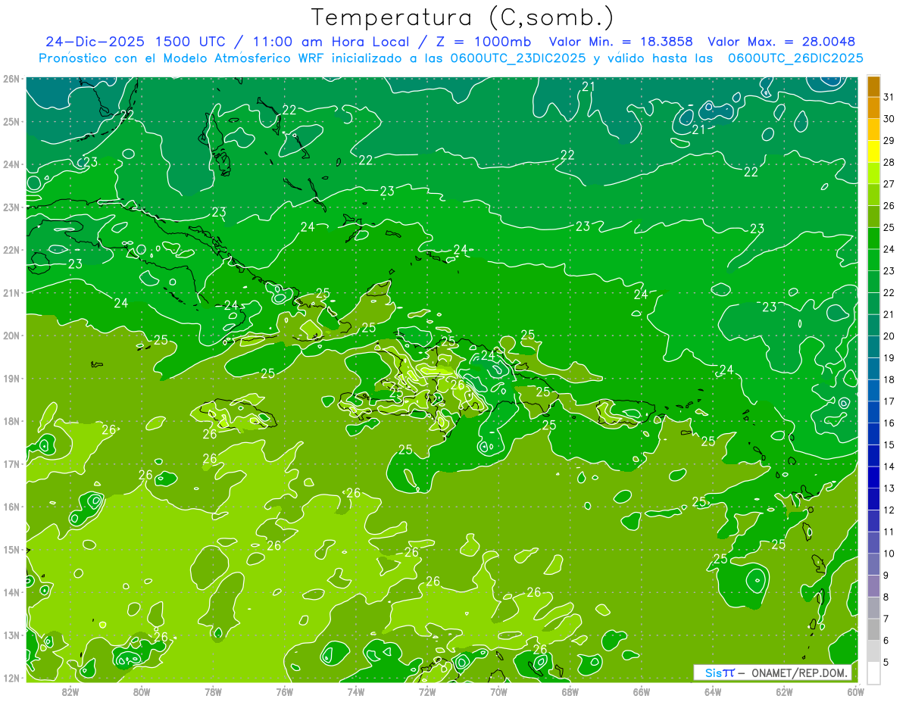Screen dimensions: 909x702
Task: Click the "16N" latitude axis label
Action: 11,507
